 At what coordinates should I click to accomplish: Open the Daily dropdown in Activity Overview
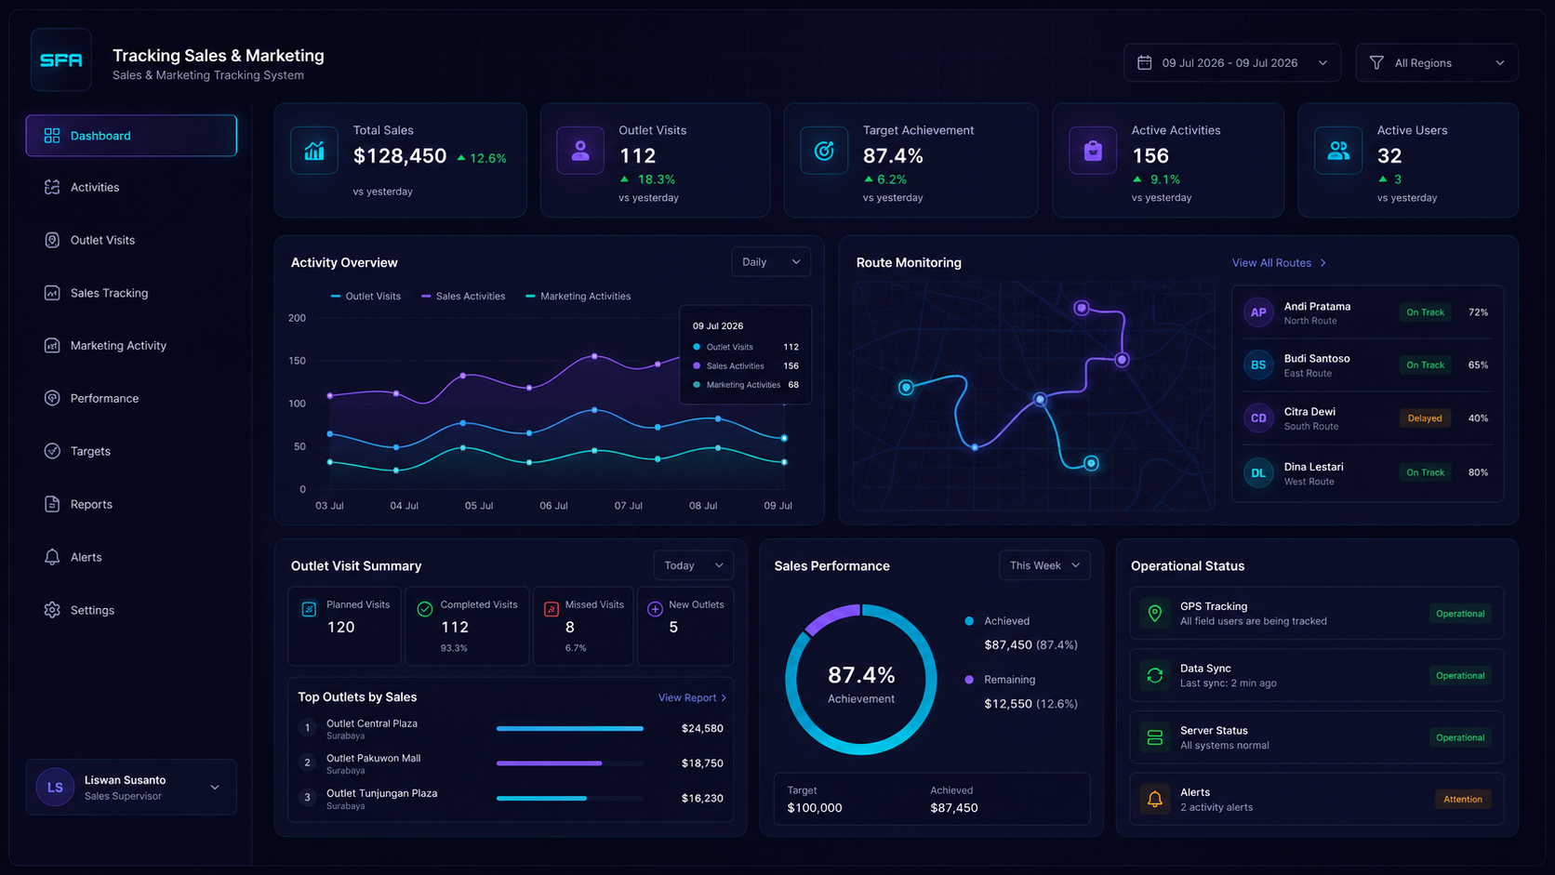[771, 262]
